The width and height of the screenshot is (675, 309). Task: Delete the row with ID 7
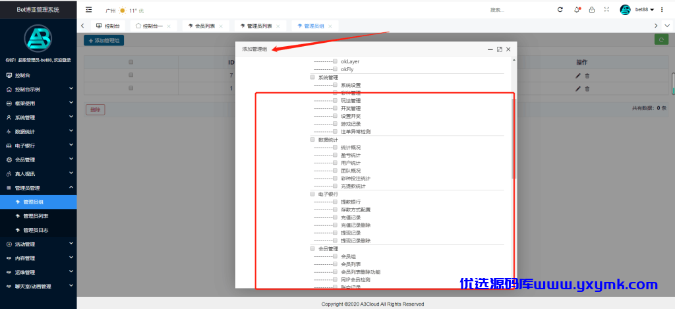coord(587,76)
